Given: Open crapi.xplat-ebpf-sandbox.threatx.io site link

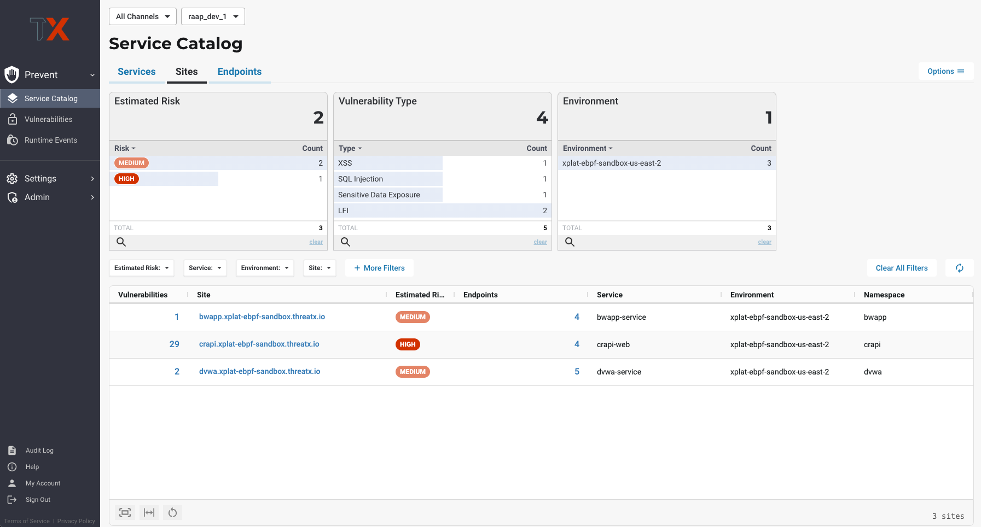Looking at the screenshot, I should pos(259,344).
